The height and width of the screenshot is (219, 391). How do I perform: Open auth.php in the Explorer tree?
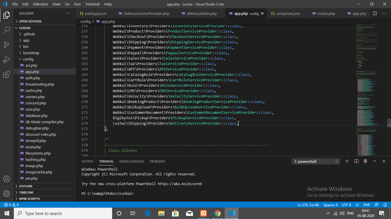pyautogui.click(x=45, y=78)
